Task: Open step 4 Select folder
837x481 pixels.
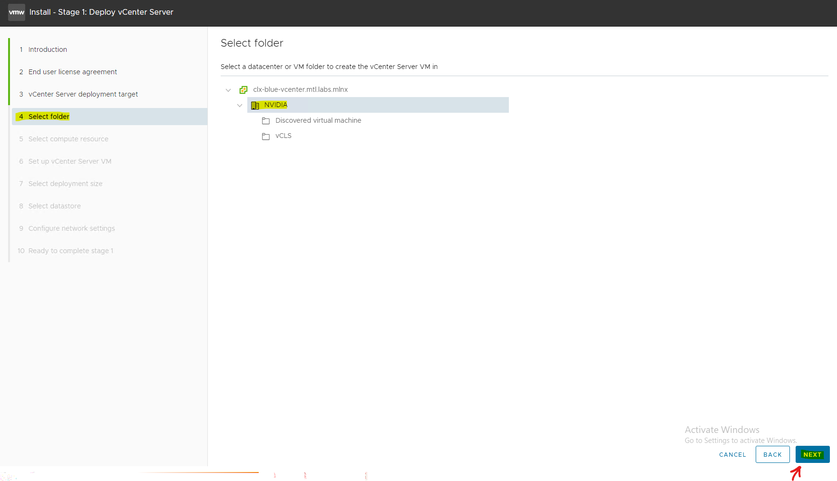Action: (x=109, y=117)
